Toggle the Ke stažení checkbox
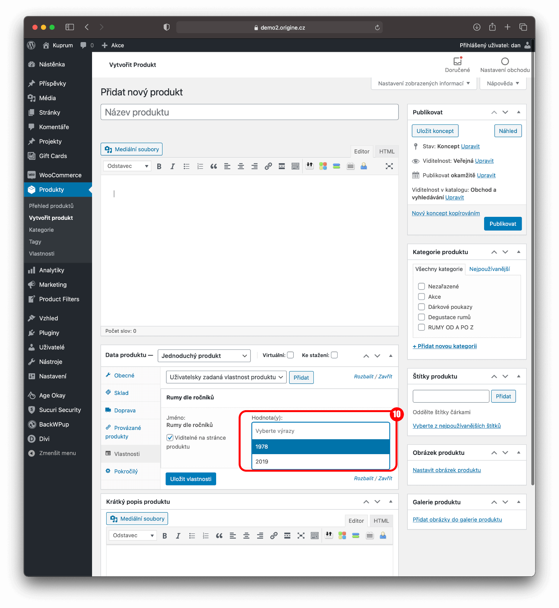This screenshot has width=559, height=608. (334, 355)
